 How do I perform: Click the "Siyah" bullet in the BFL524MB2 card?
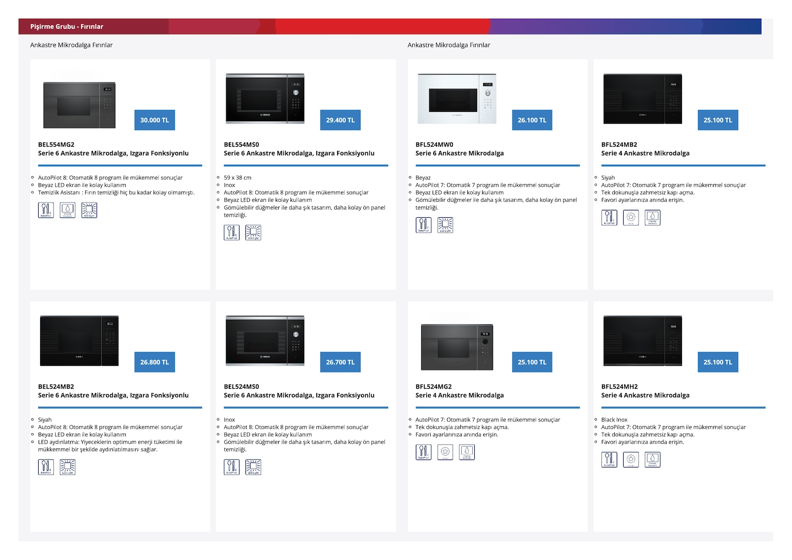[608, 178]
